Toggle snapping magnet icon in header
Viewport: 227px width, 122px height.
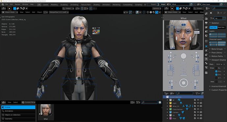pyautogui.click(x=82, y=9)
